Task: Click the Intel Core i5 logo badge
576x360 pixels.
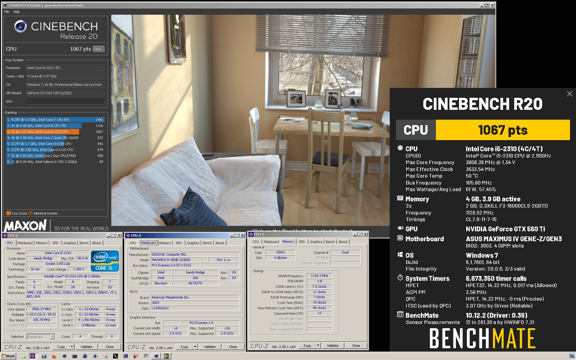Action: pos(105,261)
